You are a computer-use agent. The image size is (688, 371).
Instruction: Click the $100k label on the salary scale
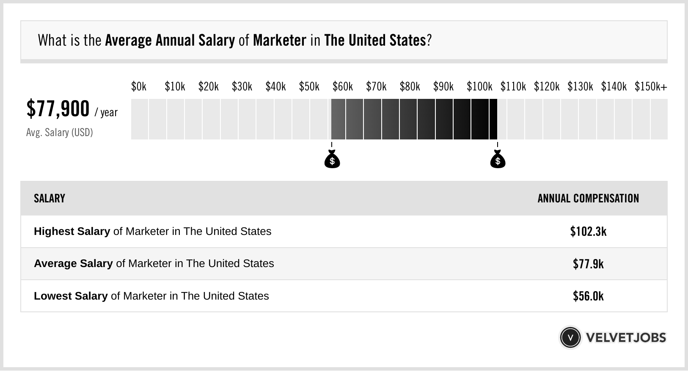click(x=479, y=87)
